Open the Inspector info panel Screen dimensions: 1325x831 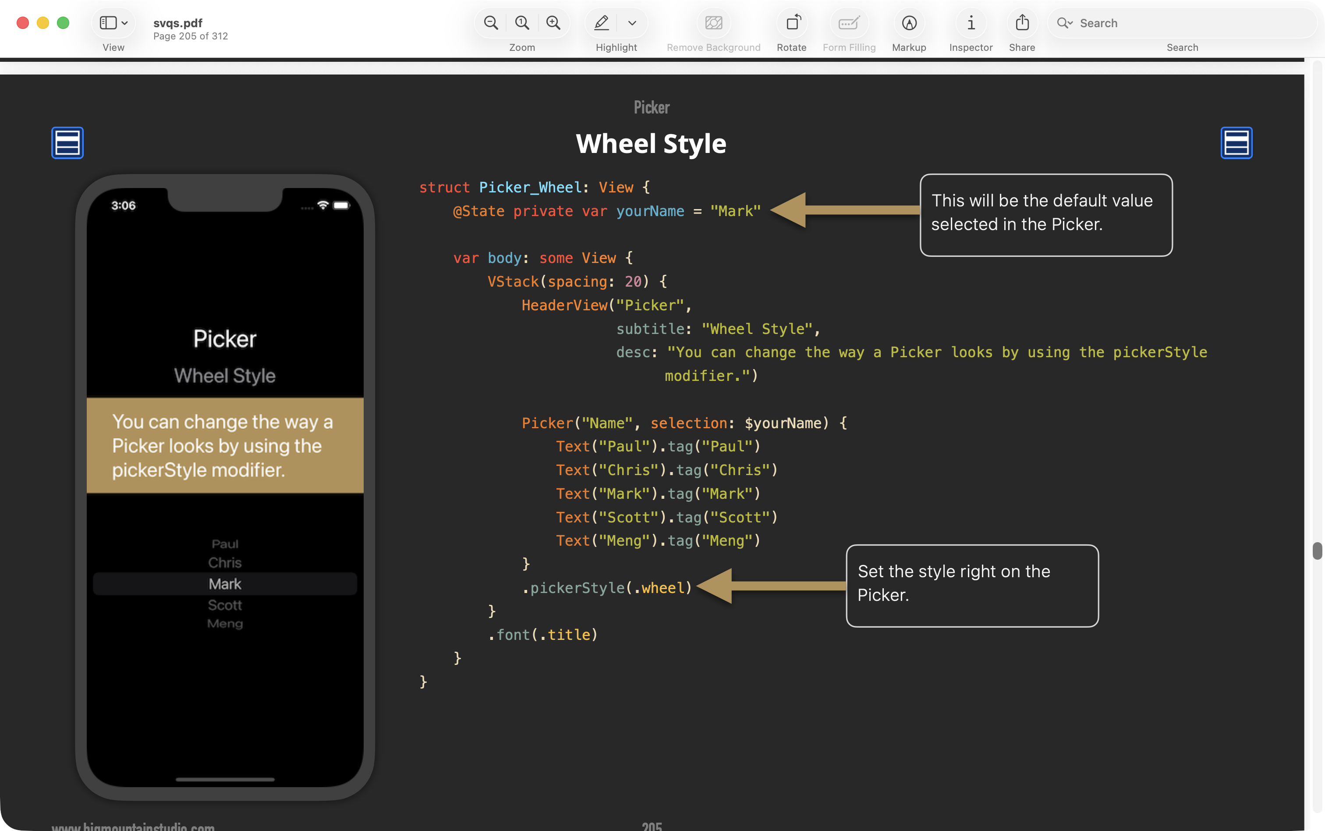click(971, 23)
